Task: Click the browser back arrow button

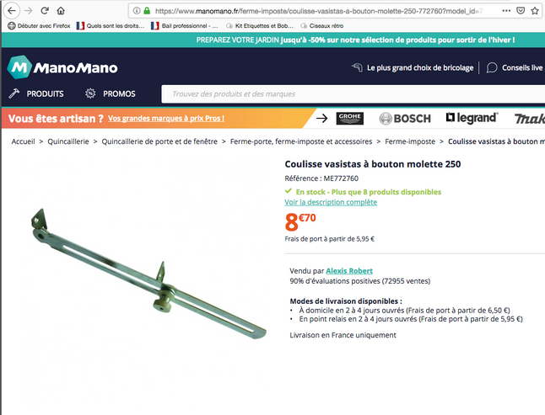Action: coord(12,11)
